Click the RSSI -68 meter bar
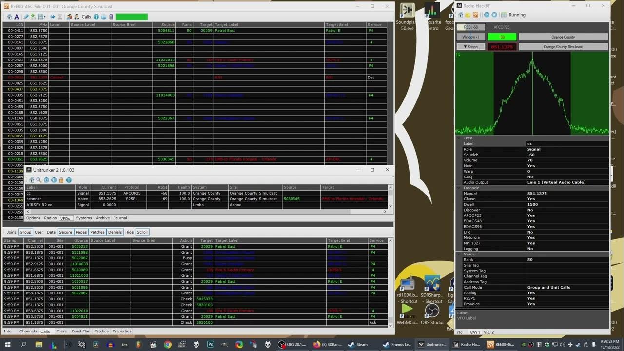624x351 pixels. click(470, 27)
